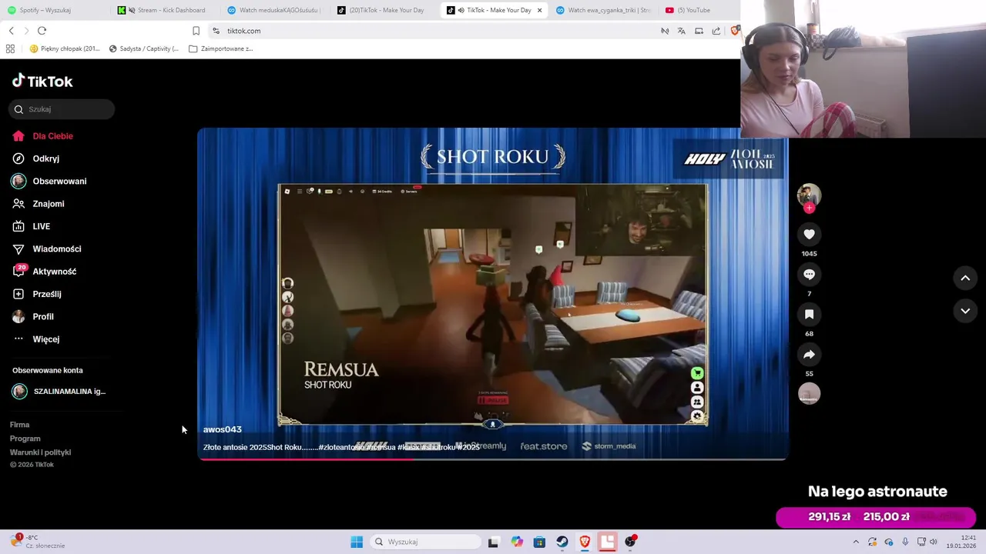Image resolution: width=986 pixels, height=554 pixels.
Task: Open the translate page icon
Action: tap(681, 31)
